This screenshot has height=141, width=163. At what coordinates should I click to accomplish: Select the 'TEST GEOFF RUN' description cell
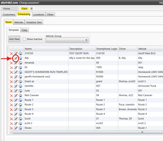[x=82, y=53]
